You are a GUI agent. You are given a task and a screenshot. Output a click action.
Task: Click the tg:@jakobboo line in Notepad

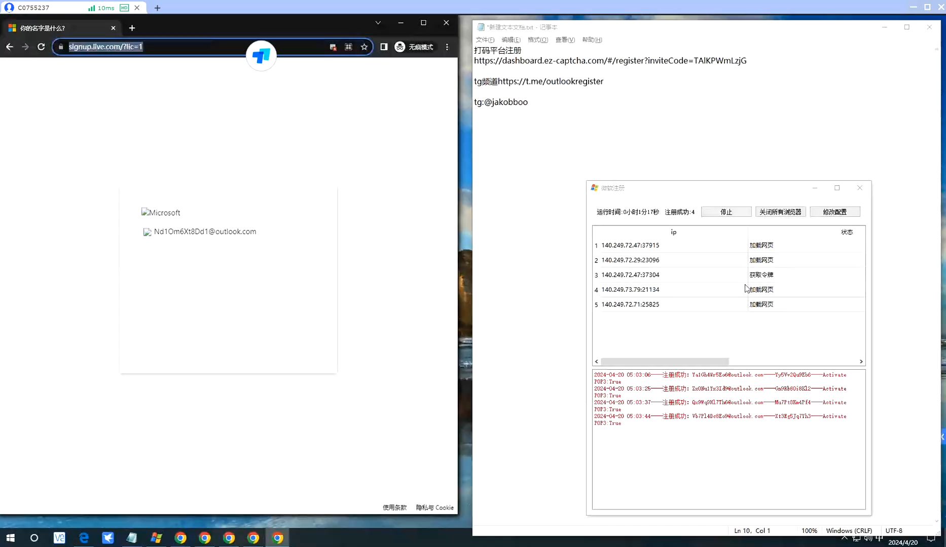click(501, 102)
